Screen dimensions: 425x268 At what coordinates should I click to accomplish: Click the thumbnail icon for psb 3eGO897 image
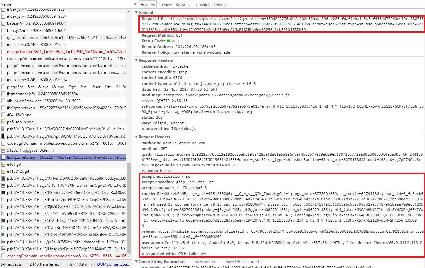tap(3, 129)
